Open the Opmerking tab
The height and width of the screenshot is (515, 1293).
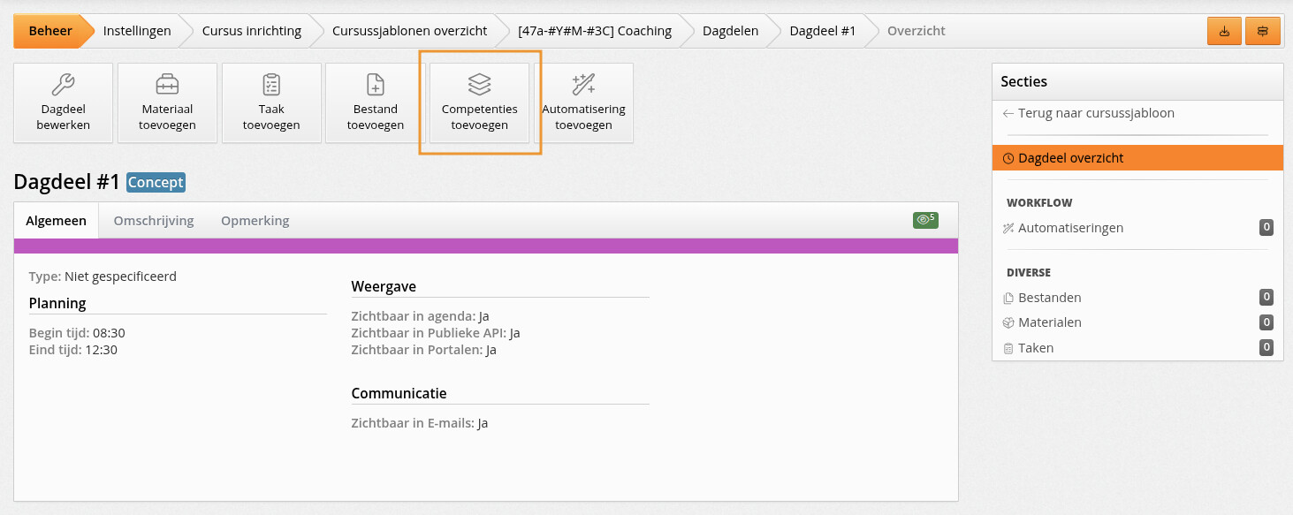tap(255, 221)
